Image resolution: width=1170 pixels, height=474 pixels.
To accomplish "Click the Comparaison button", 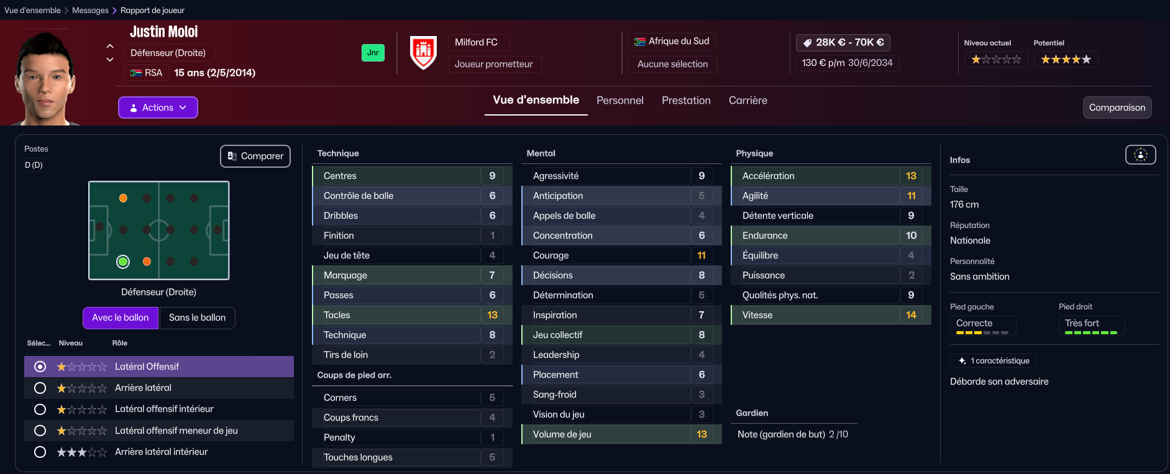I will tap(1117, 107).
